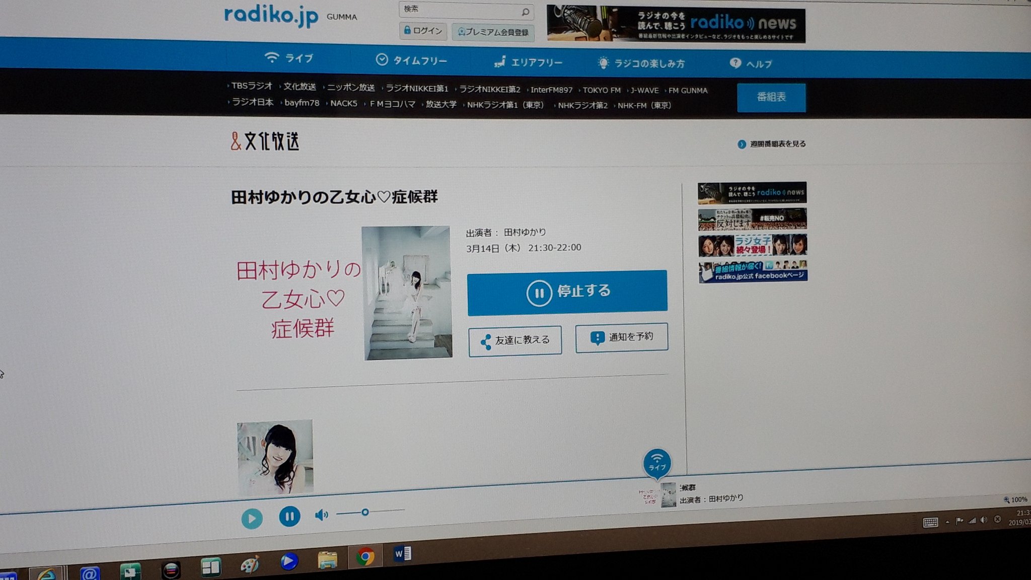Select 文化放送 station link

(x=300, y=87)
